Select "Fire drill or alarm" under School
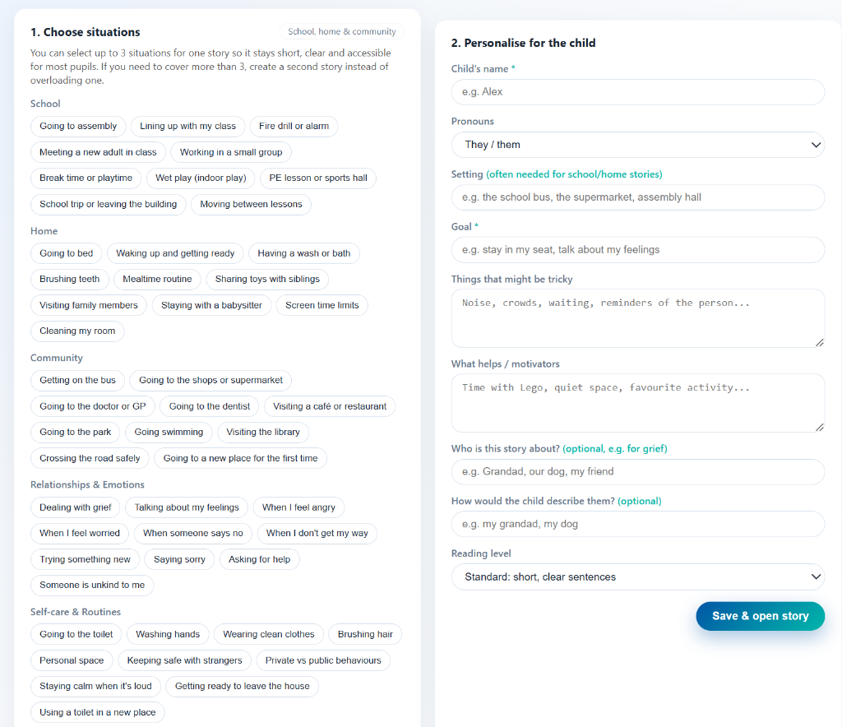The image size is (842, 727). tap(294, 127)
